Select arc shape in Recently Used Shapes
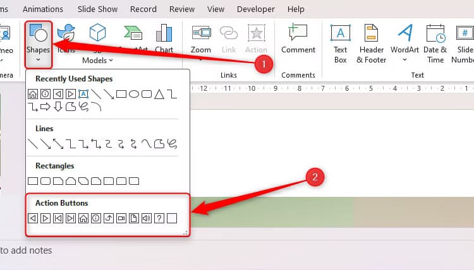The image size is (474, 270). pyautogui.click(x=96, y=107)
